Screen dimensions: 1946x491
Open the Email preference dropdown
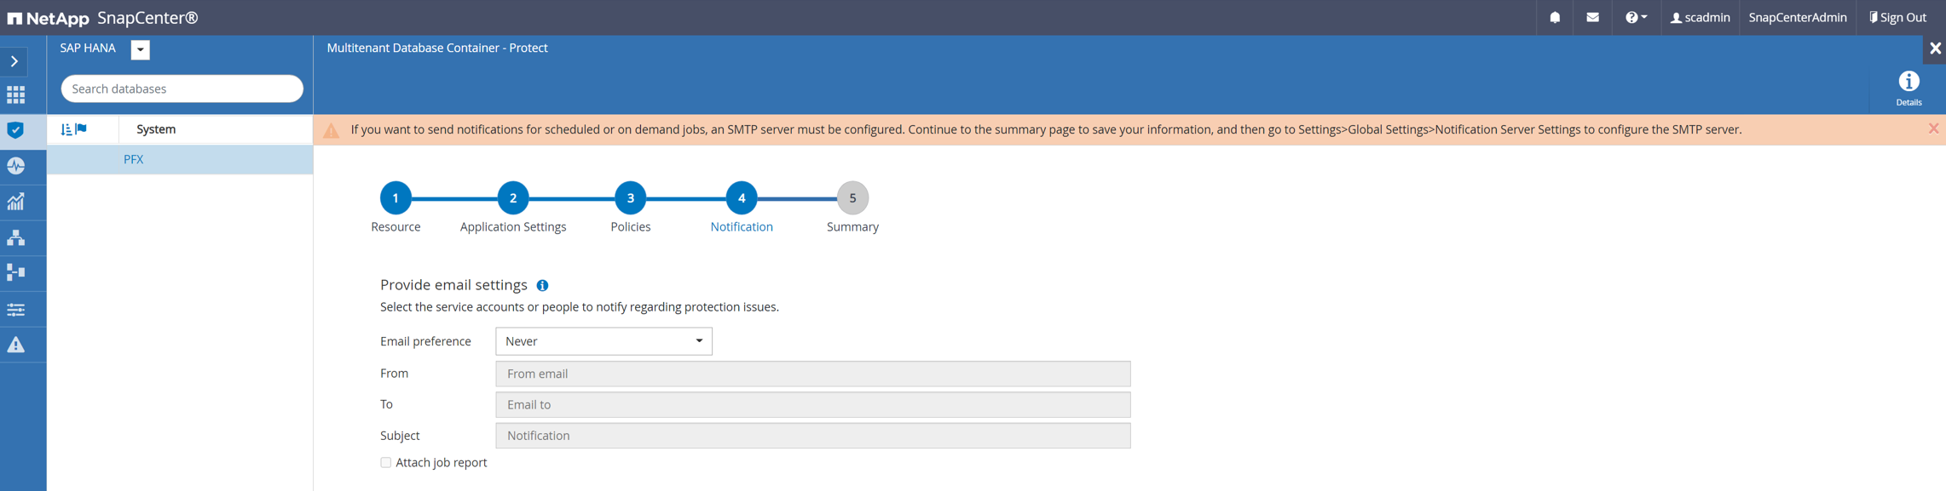603,341
